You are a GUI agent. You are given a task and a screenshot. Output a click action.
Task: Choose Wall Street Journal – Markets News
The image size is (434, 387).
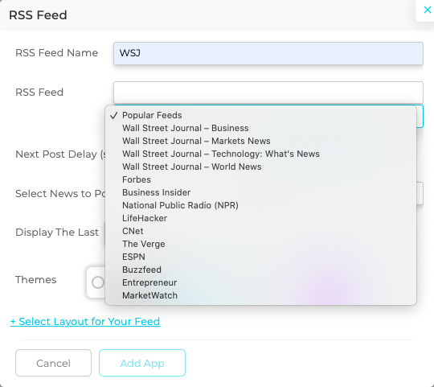(x=260, y=141)
